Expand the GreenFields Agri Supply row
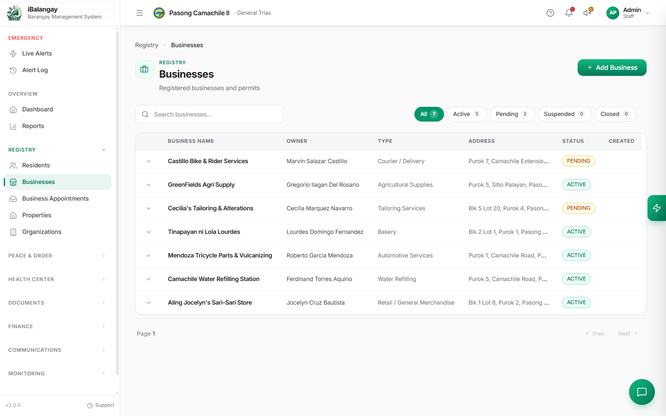Screen dimensions: 666x416 [148, 185]
